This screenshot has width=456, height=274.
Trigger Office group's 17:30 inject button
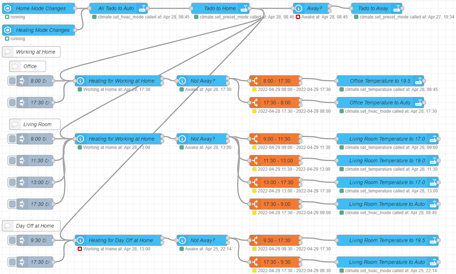(x=12, y=103)
